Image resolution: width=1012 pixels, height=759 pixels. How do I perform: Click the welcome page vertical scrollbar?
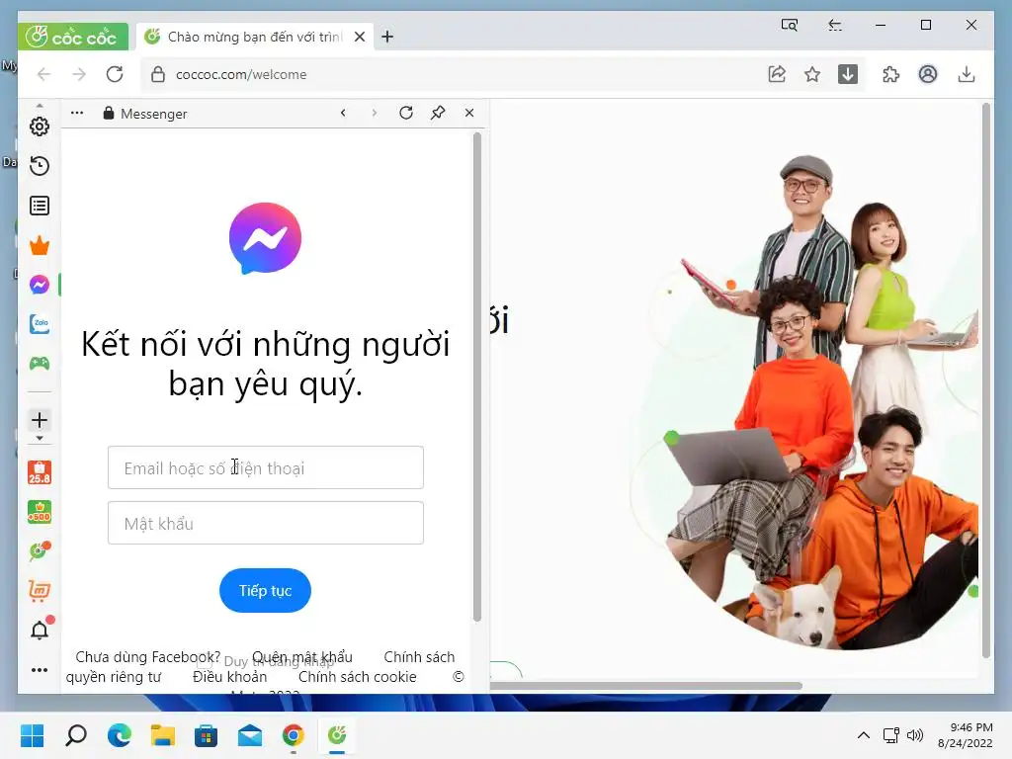pyautogui.click(x=985, y=380)
